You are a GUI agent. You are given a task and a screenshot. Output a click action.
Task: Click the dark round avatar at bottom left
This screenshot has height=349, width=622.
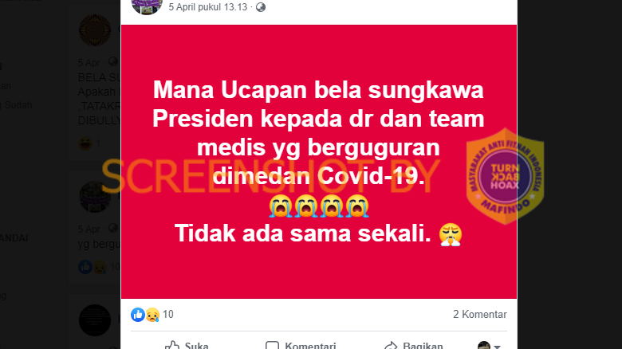[95, 320]
